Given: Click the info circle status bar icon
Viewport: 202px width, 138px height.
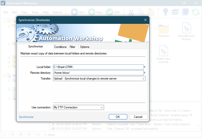Looking at the screenshot, I should 4,135.
